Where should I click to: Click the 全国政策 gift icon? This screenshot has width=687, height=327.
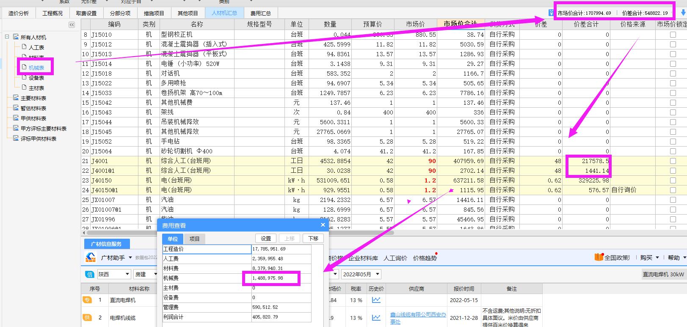click(x=599, y=257)
